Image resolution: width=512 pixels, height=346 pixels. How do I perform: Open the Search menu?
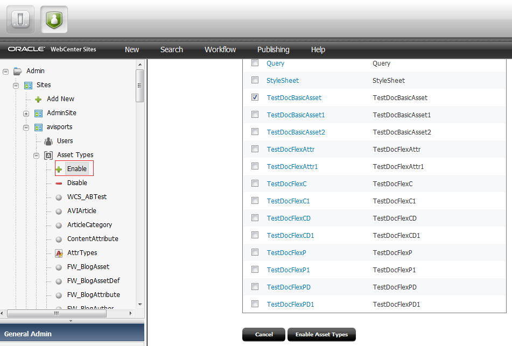[171, 50]
